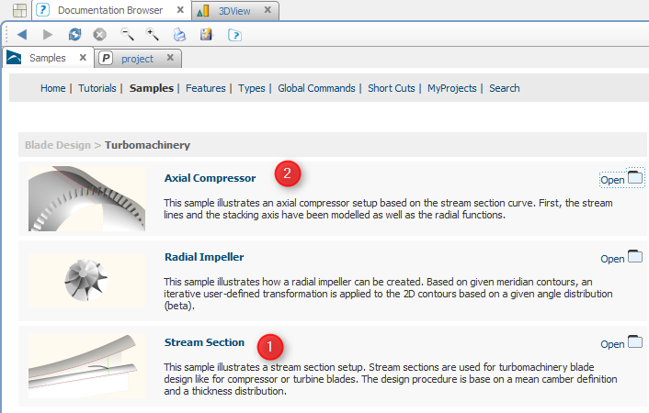The width and height of the screenshot is (649, 413).
Task: Click the help question mark toolbar icon
Action: [234, 35]
